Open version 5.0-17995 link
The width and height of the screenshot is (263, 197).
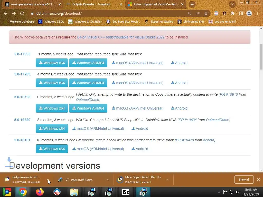(x=22, y=54)
